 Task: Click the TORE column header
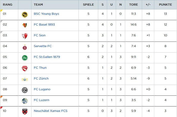(x=133, y=5)
